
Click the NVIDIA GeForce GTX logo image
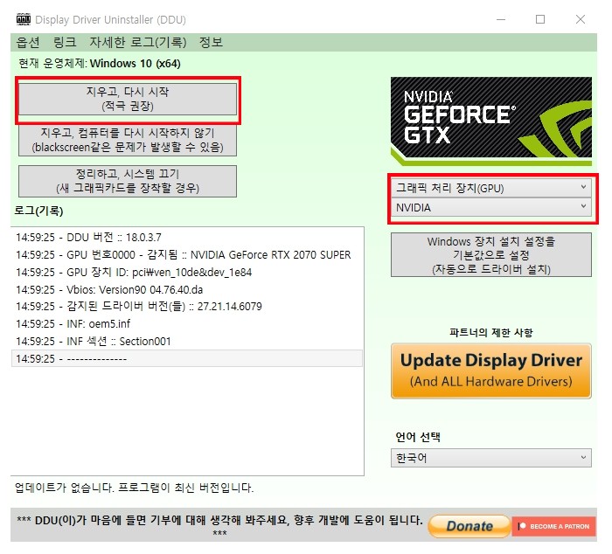tap(491, 121)
